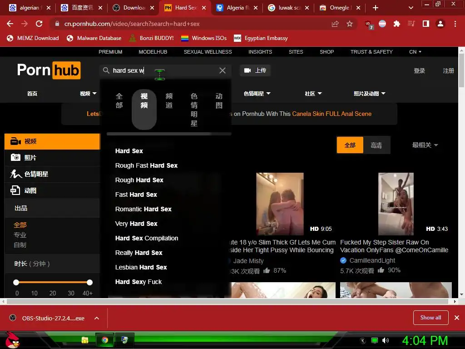Select the 全部 quality toggle button
The height and width of the screenshot is (349, 465).
click(x=350, y=145)
